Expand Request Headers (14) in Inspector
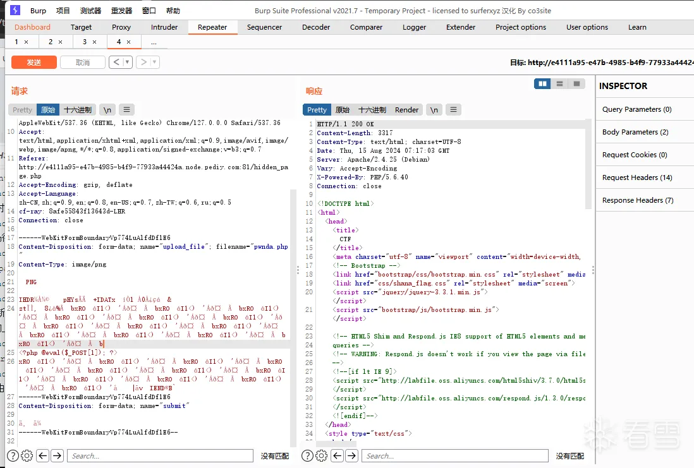Viewport: 694px width, 468px height. click(645, 177)
